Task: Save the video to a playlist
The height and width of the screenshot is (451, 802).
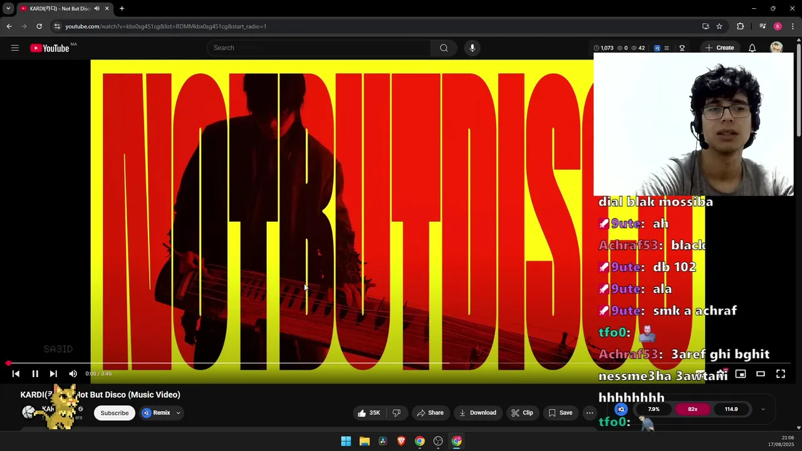Action: pyautogui.click(x=560, y=413)
